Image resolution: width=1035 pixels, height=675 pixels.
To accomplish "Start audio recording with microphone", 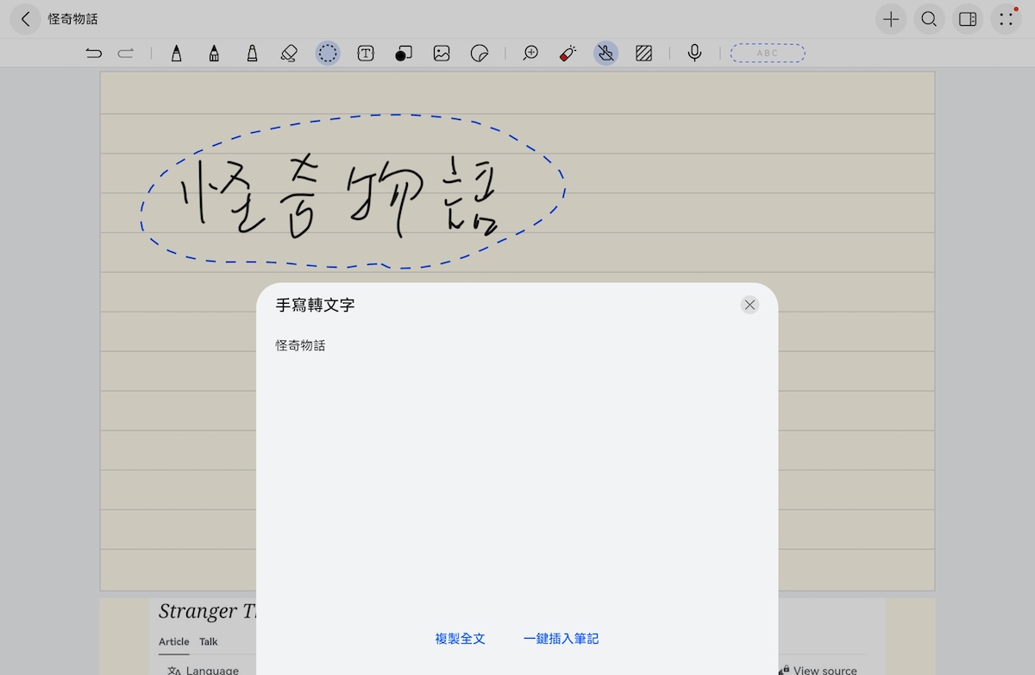I will 694,54.
